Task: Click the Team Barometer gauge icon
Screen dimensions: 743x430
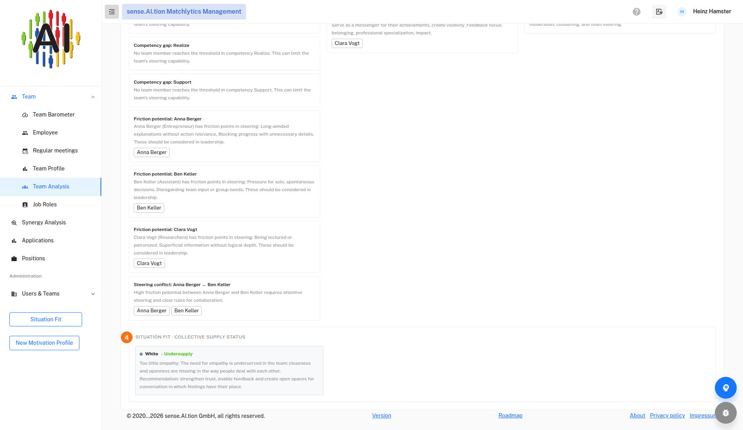Action: [25, 115]
